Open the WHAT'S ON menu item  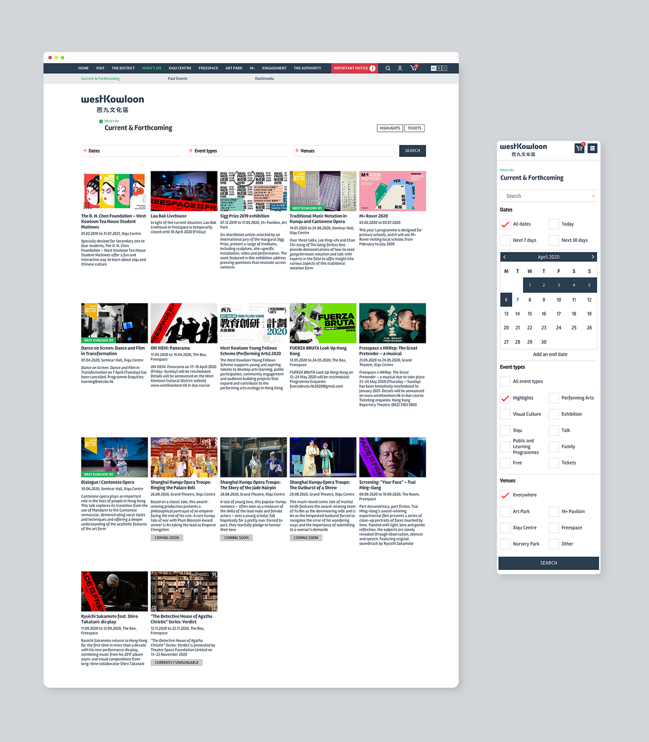pyautogui.click(x=151, y=68)
